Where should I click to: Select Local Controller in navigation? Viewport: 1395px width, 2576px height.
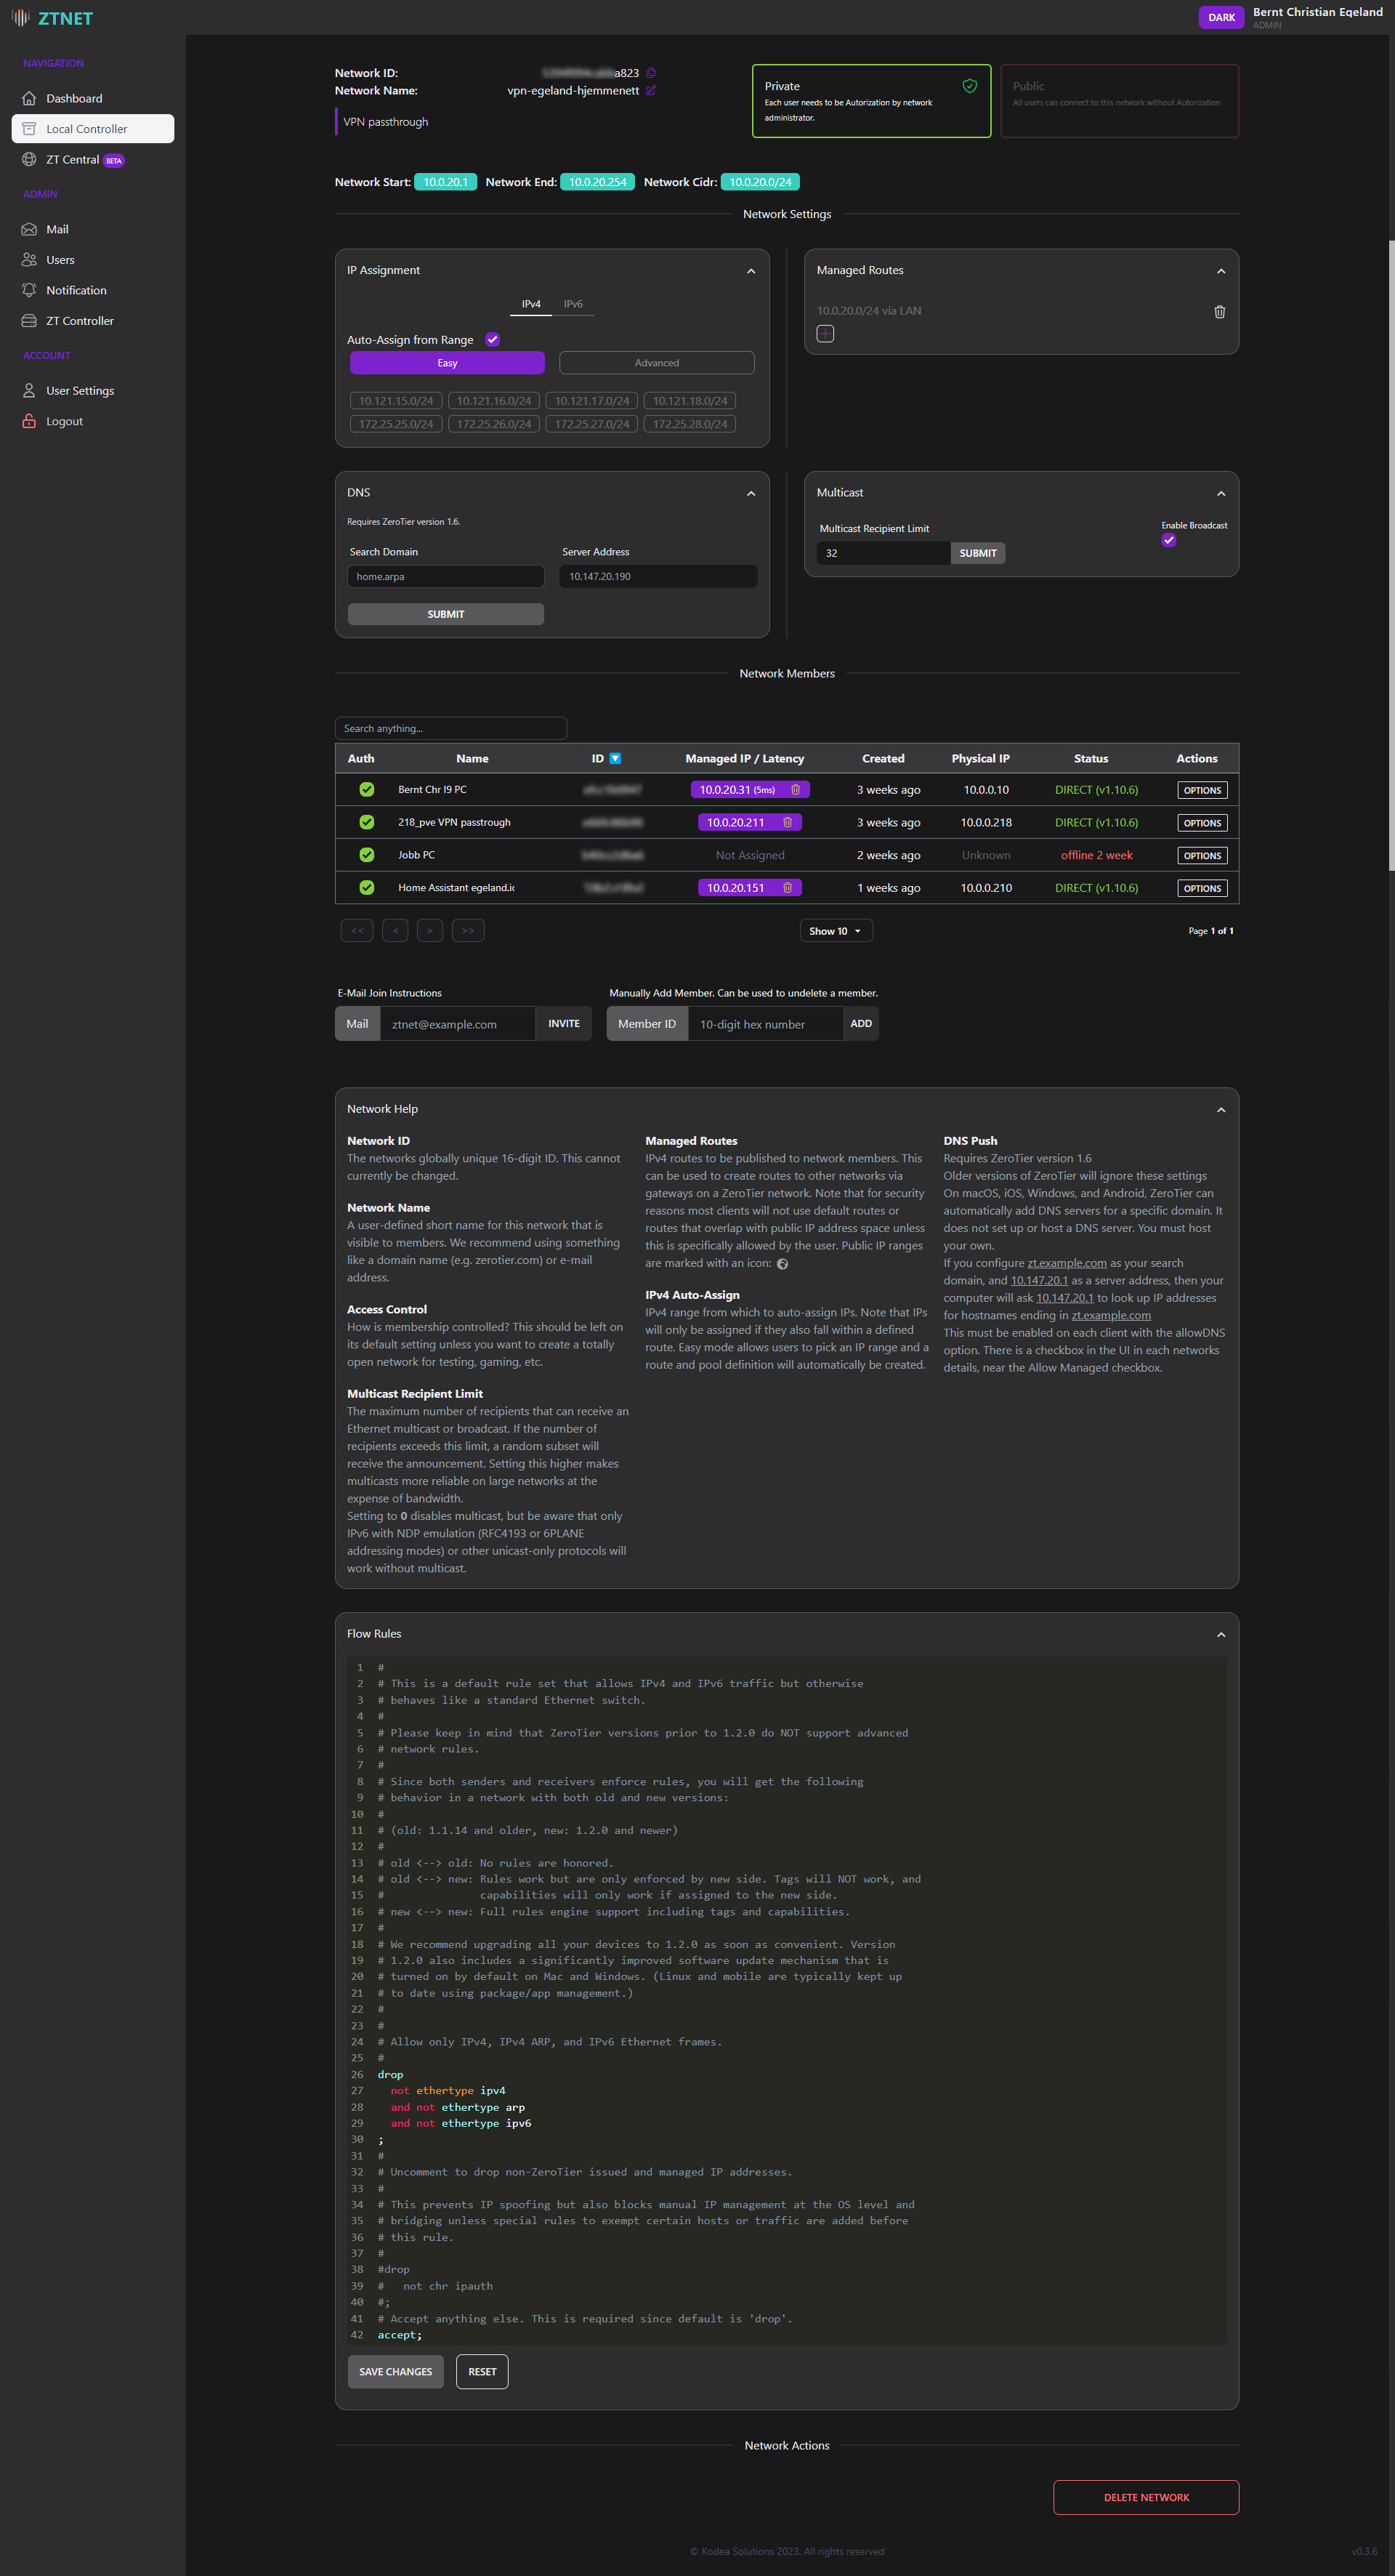[x=86, y=128]
